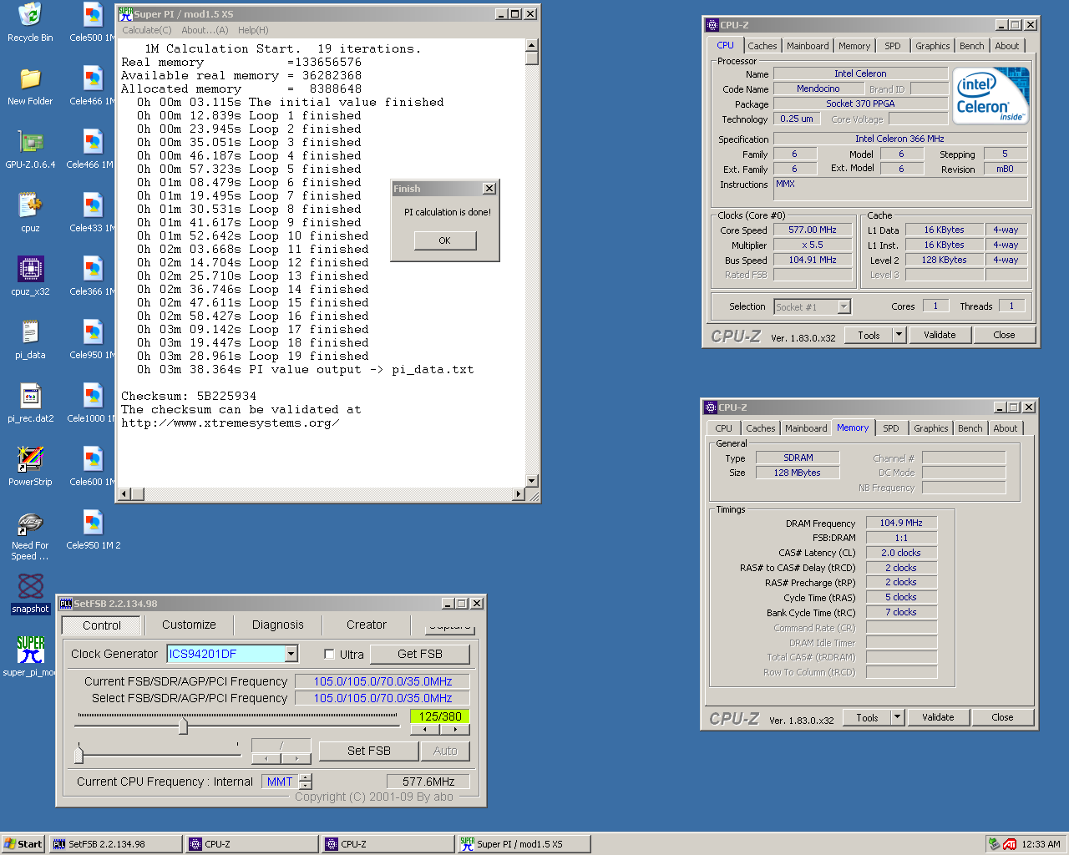The image size is (1069, 855).
Task: Click Validate in bottom CPU-Z window
Action: [938, 717]
